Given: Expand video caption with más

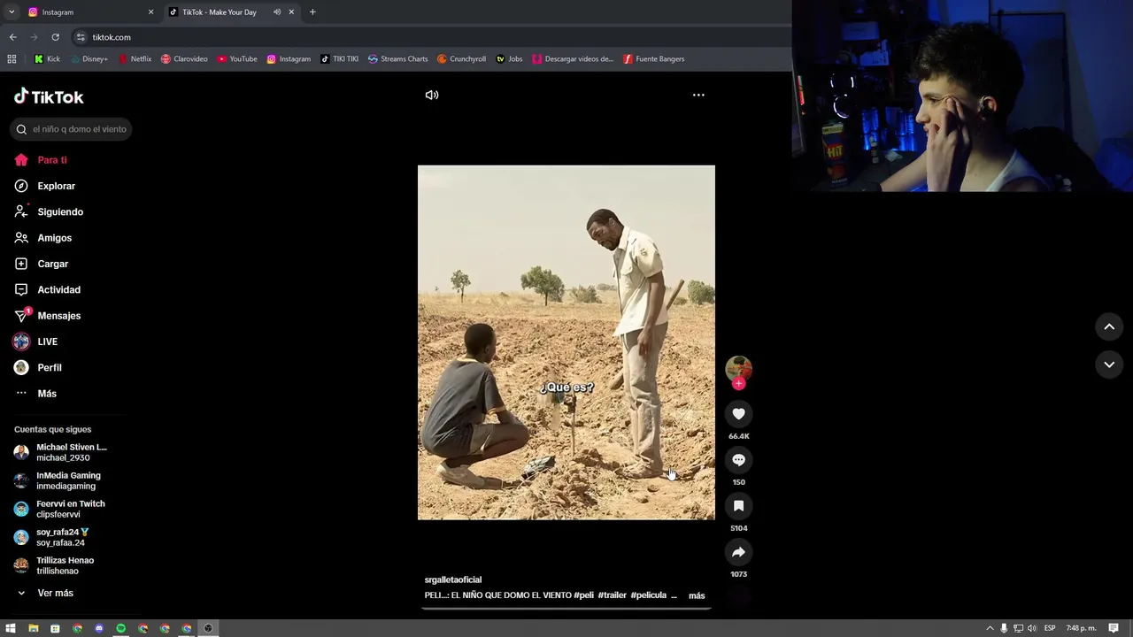Looking at the screenshot, I should 697,595.
